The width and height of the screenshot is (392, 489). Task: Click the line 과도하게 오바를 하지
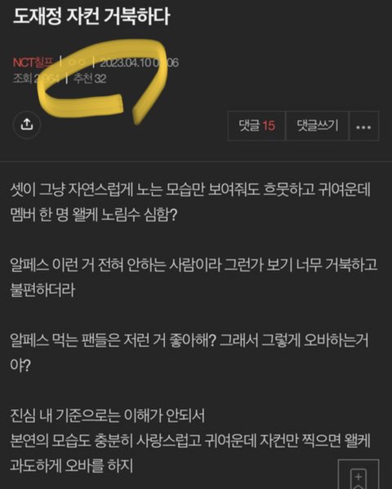pos(72,465)
